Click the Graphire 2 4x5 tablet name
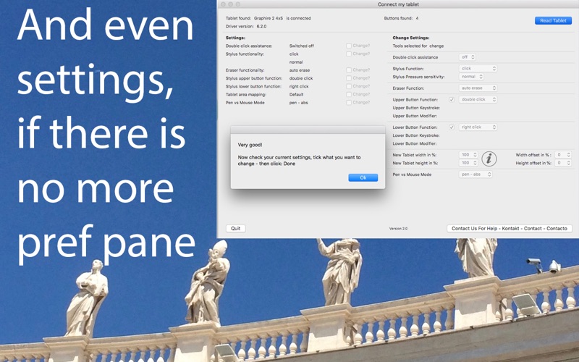The height and width of the screenshot is (362, 579). [269, 18]
